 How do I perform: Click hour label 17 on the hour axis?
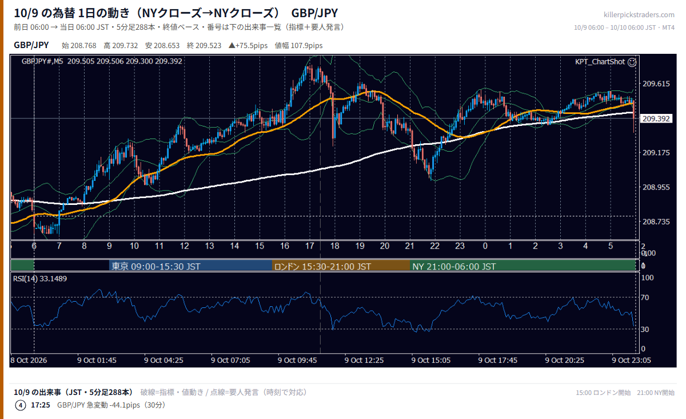coord(310,246)
